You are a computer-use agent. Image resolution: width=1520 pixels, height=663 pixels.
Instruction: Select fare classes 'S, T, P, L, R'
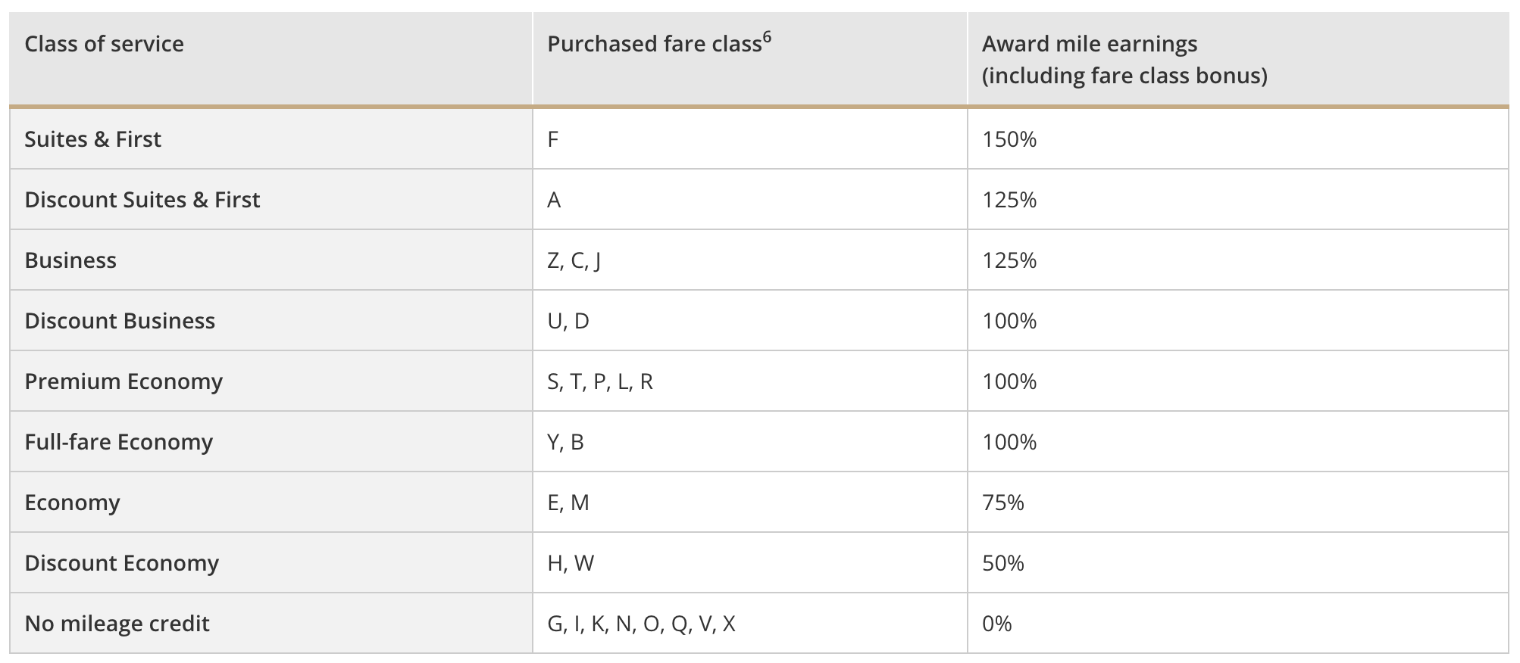coord(599,381)
